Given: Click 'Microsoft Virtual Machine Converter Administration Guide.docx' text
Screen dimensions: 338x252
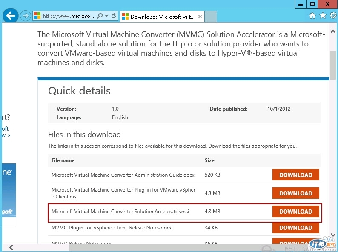Looking at the screenshot, I should tap(123, 175).
